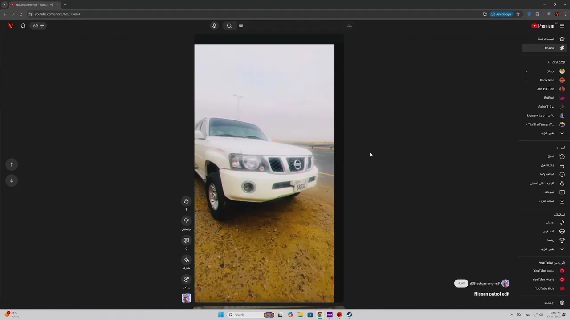Toggle the hamburger guide menu

[562, 26]
